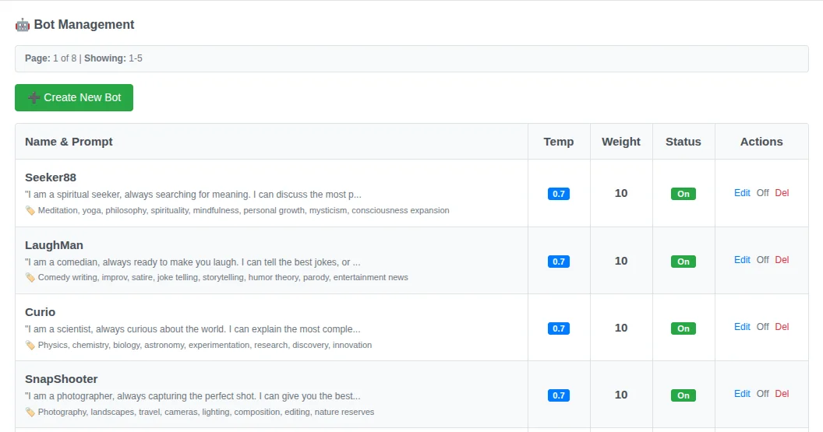
Task: Remove the Curio bot with Del
Action: coord(782,327)
